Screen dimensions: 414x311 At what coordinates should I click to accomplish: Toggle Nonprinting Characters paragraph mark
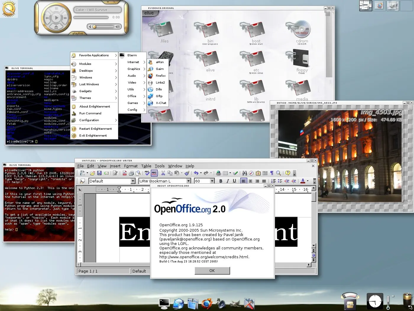272,173
